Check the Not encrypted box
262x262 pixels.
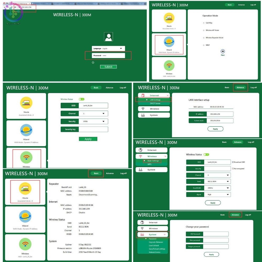[x=233, y=169]
